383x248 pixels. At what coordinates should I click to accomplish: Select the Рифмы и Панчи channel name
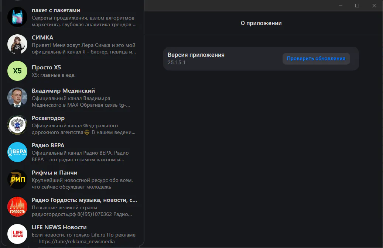pyautogui.click(x=54, y=173)
